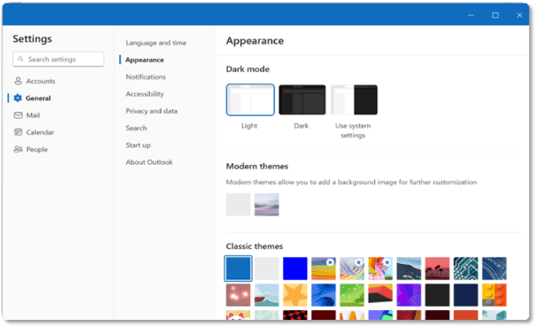The width and height of the screenshot is (537, 330).
Task: Select the Appearance subsection
Action: pos(145,60)
